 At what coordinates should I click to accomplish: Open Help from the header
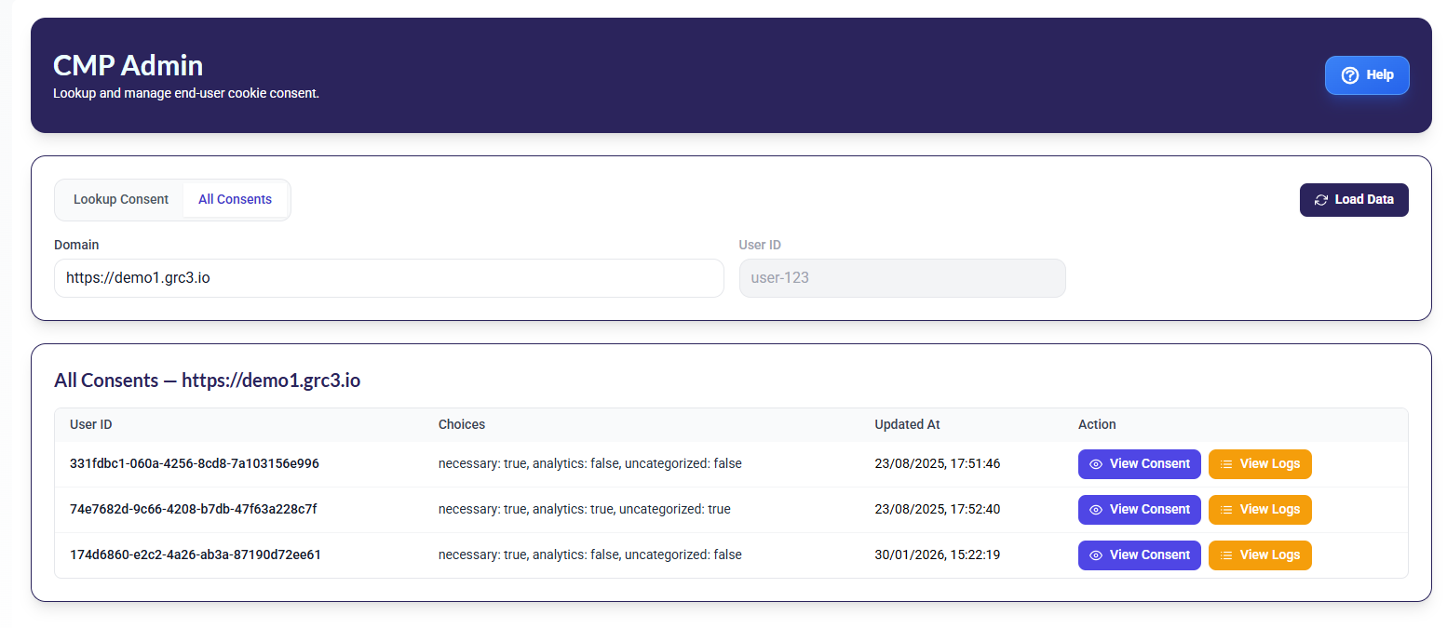tap(1366, 75)
